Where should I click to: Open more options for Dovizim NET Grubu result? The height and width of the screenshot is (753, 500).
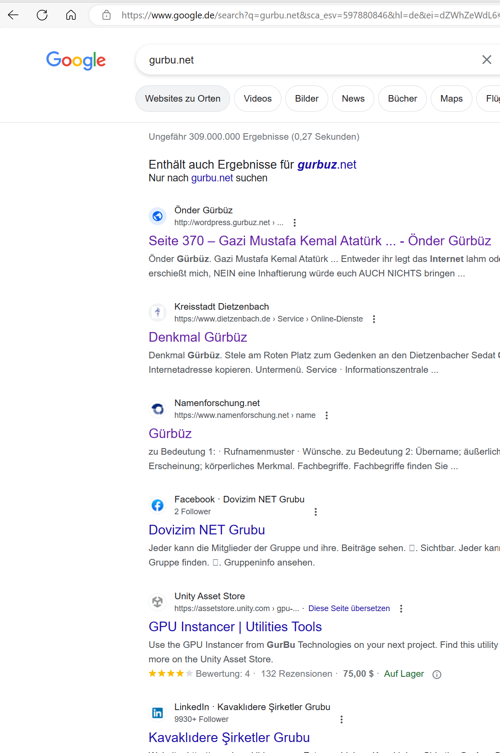(316, 512)
